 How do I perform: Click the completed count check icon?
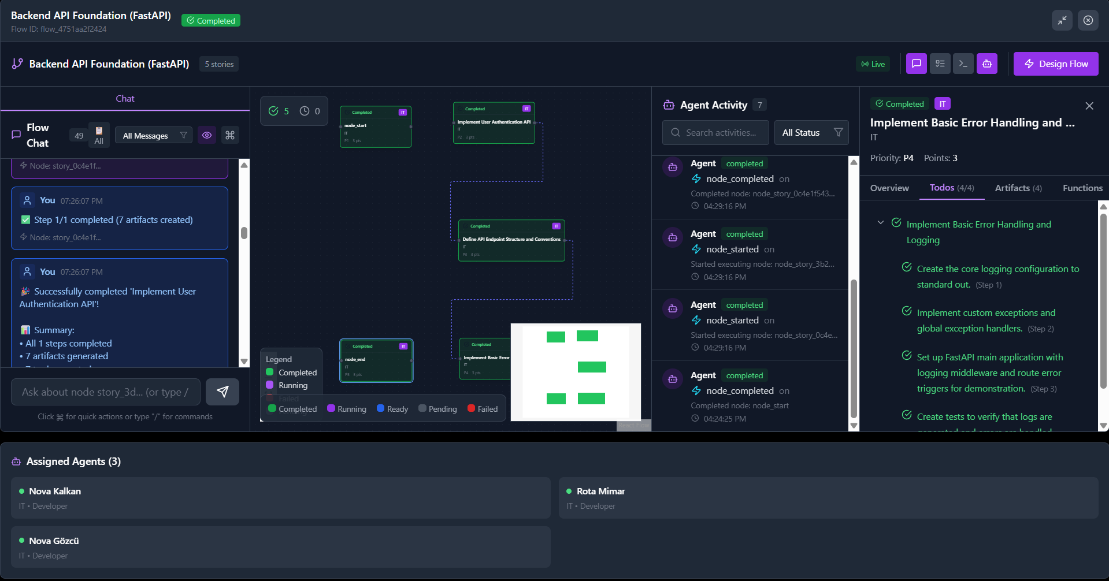point(274,111)
